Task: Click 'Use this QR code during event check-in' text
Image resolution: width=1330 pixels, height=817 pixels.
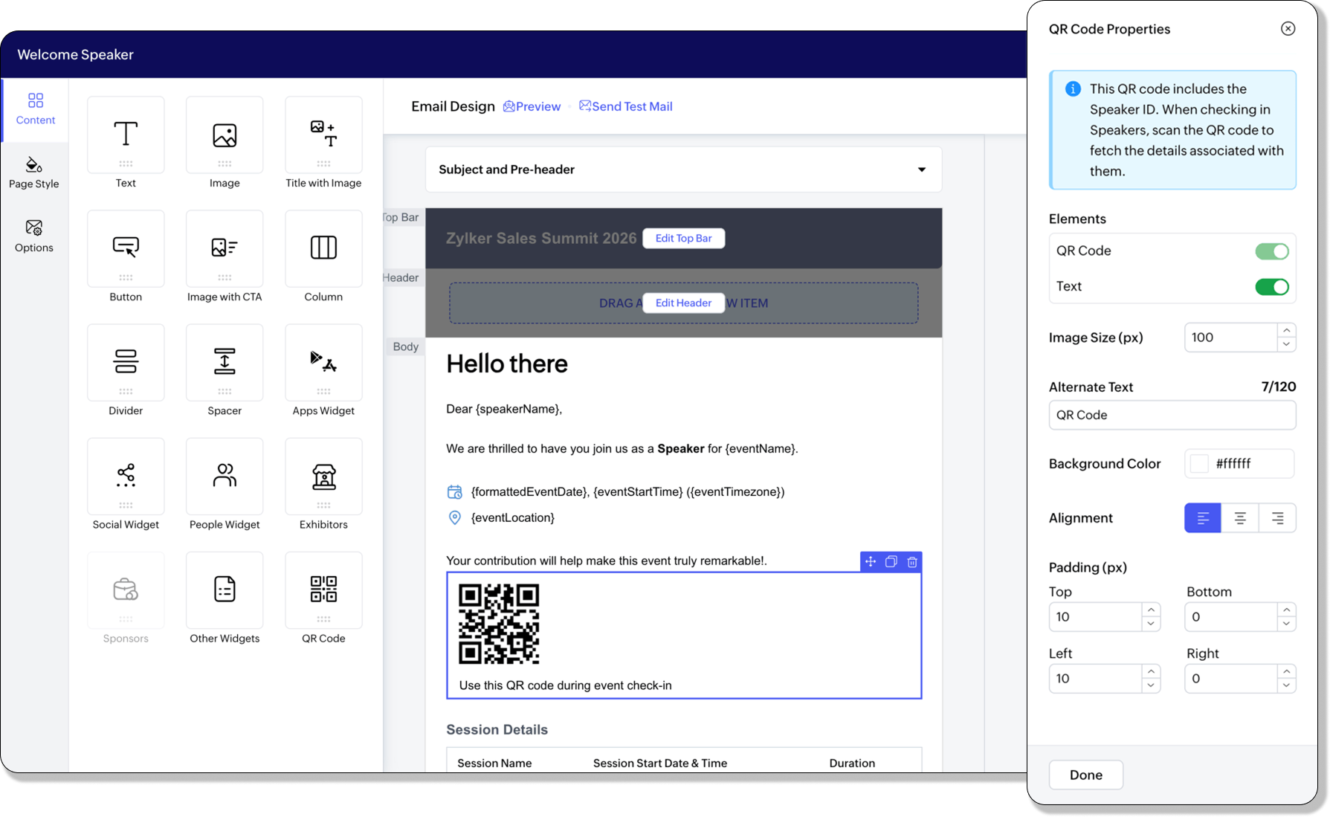Action: click(x=566, y=686)
